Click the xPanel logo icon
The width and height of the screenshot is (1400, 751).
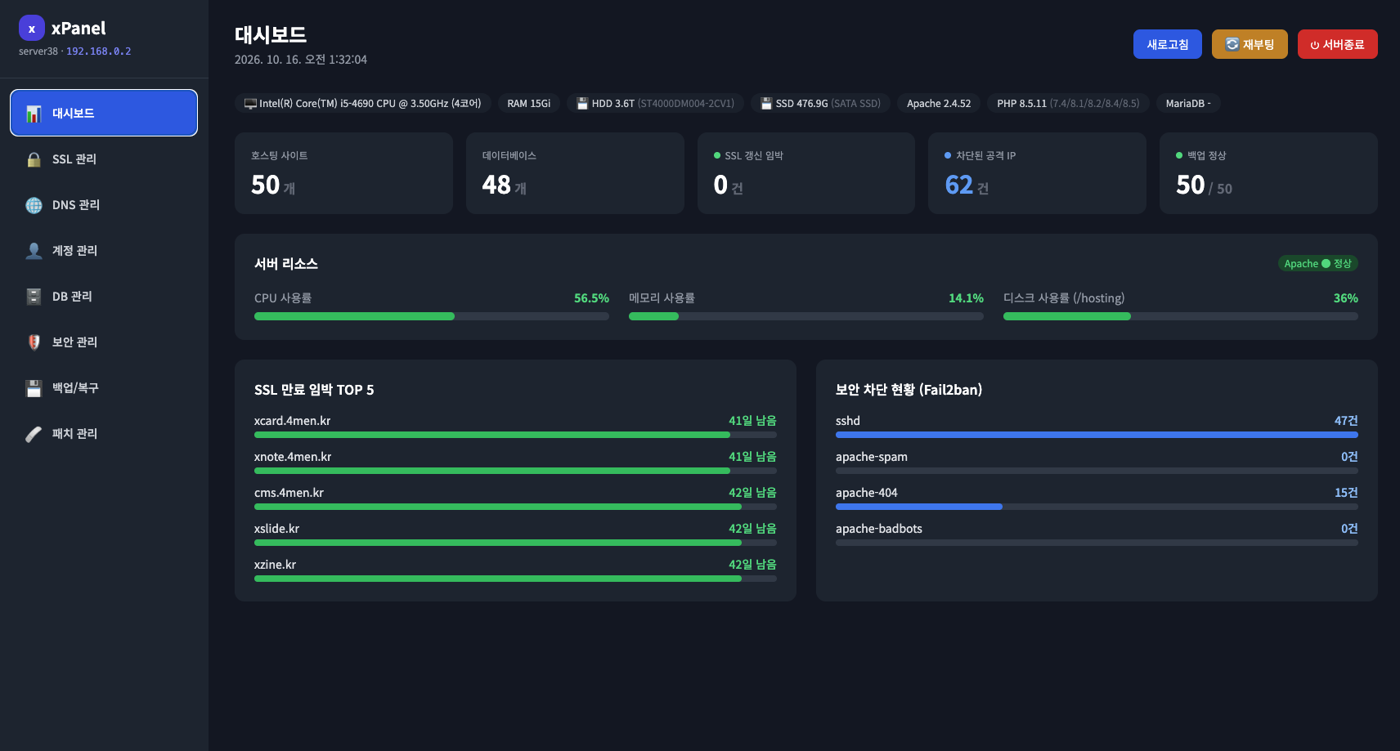[x=32, y=28]
